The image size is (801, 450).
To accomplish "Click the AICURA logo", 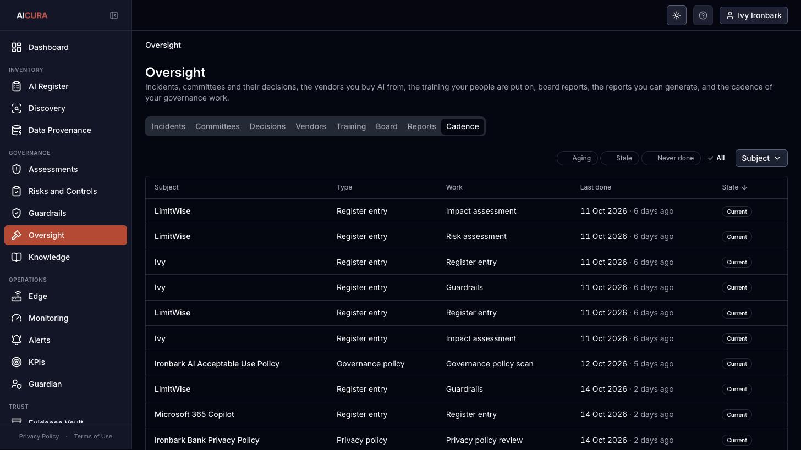I will 32,15.
